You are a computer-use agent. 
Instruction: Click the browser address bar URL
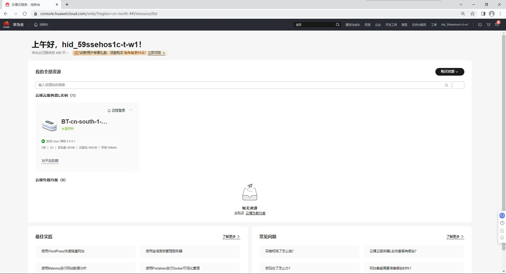pos(99,14)
